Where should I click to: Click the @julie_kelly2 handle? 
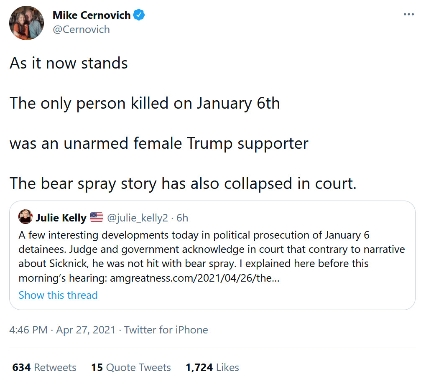[138, 218]
